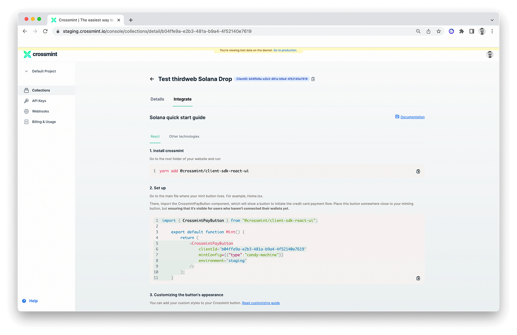Viewport: 517px width, 335px height.
Task: Click the "Test thirdweb Solana Drop" title
Action: pos(195,79)
